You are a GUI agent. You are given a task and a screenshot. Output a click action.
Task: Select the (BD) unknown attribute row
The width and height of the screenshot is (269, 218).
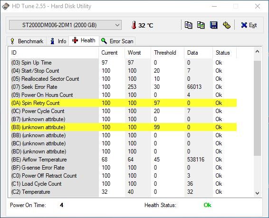(x=124, y=152)
